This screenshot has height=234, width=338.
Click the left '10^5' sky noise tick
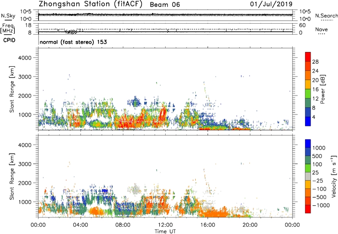[26, 12]
